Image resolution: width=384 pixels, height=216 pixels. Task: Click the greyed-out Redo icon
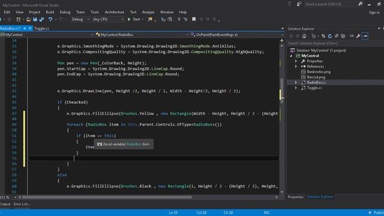[x=61, y=19]
